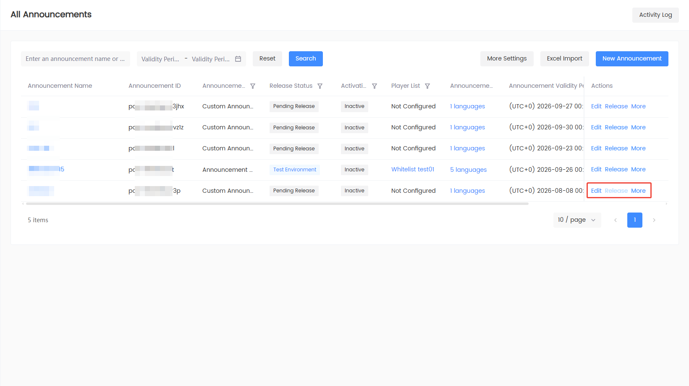Expand the 10 / page size dropdown
Image resolution: width=689 pixels, height=386 pixels.
click(x=577, y=220)
